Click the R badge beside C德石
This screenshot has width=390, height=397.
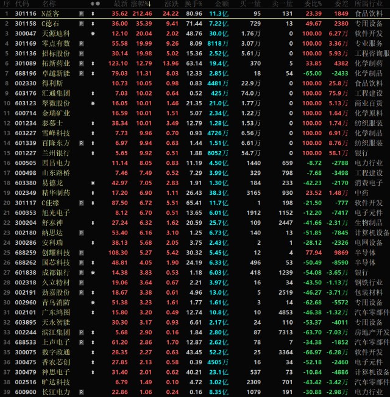click(81, 24)
